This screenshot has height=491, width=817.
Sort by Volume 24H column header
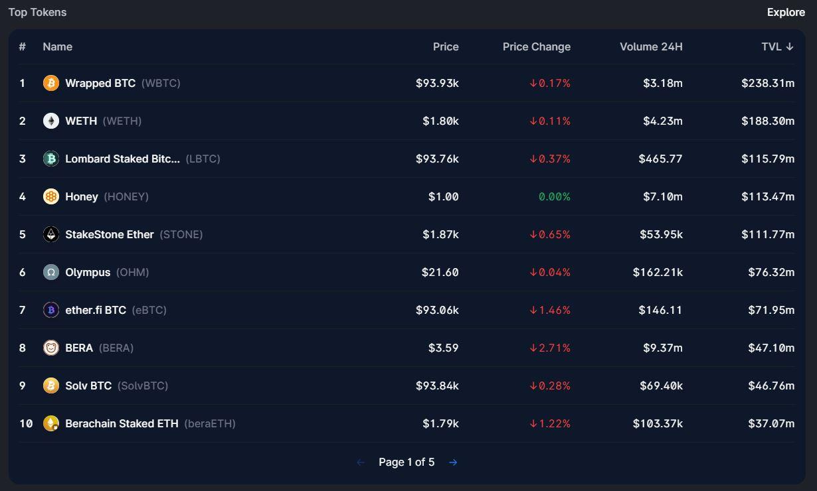(x=651, y=46)
